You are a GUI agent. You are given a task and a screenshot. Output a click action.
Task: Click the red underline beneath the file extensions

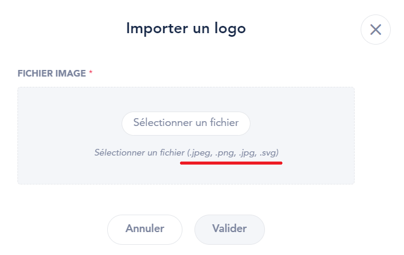coord(231,163)
